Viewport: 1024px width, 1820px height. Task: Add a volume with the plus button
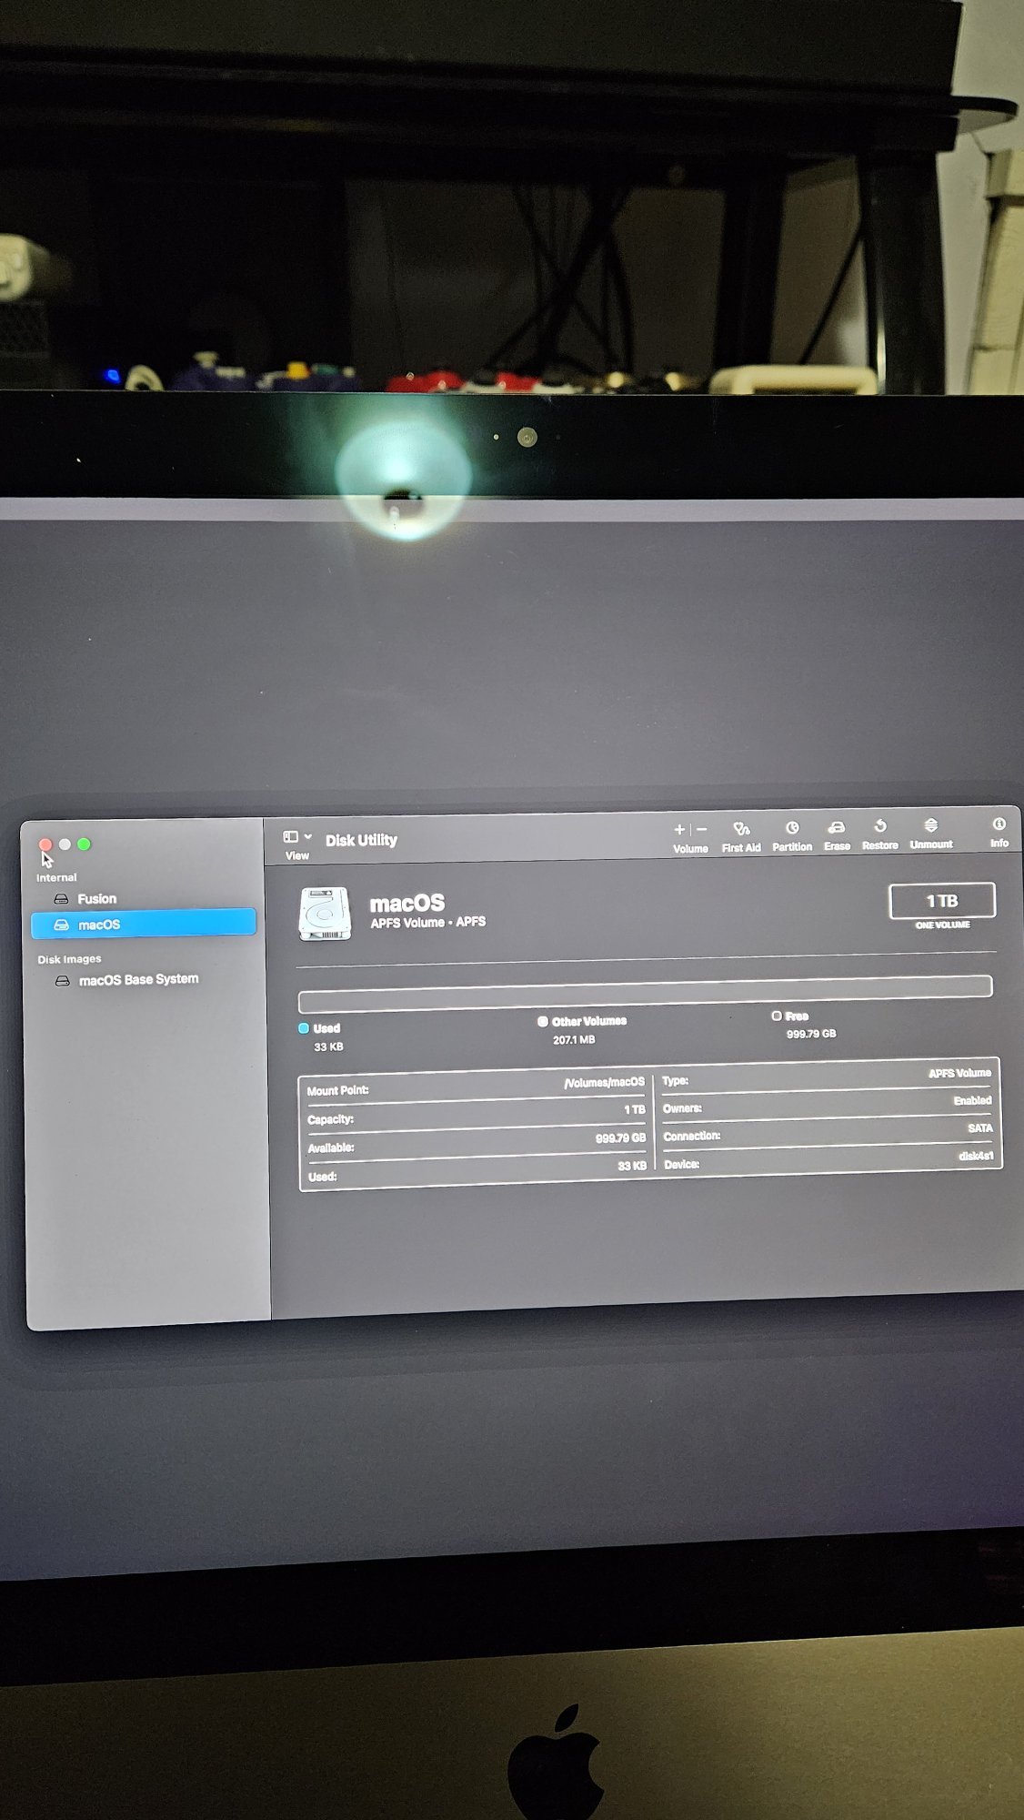[x=678, y=829]
